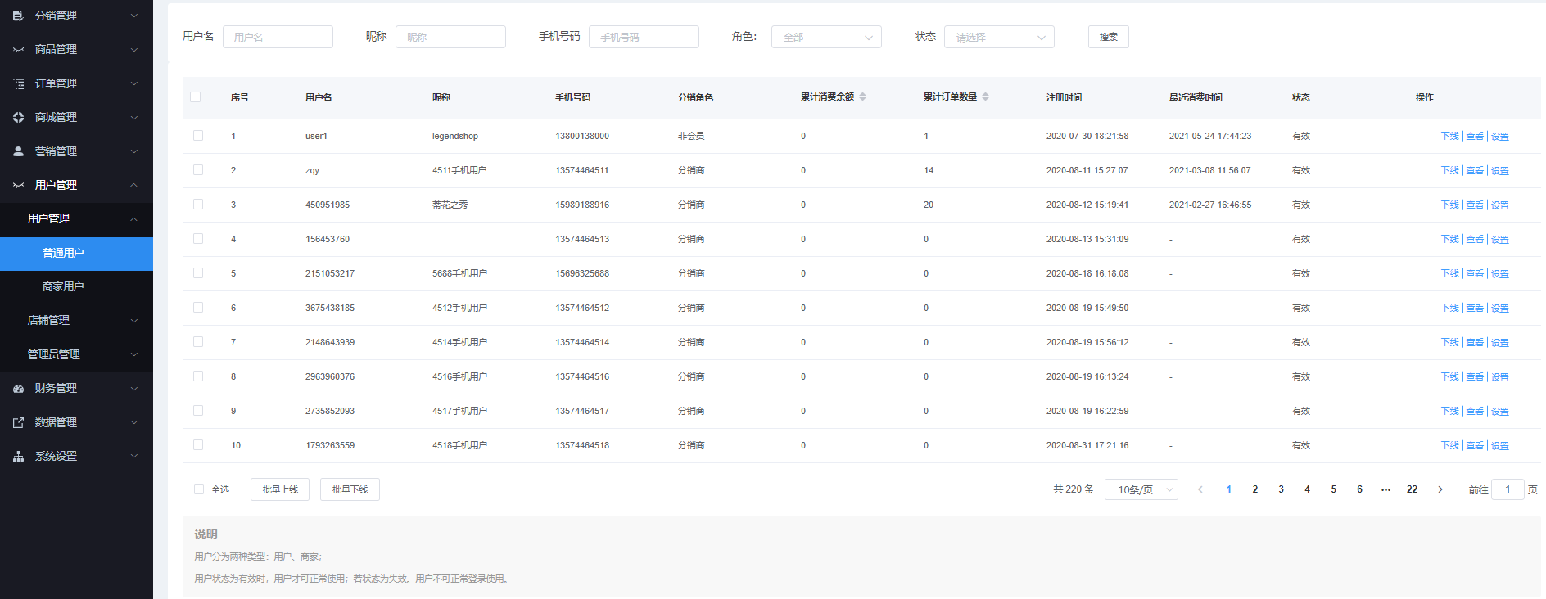Toggle the 全选 checkbox below the table
1546x599 pixels.
[x=199, y=489]
